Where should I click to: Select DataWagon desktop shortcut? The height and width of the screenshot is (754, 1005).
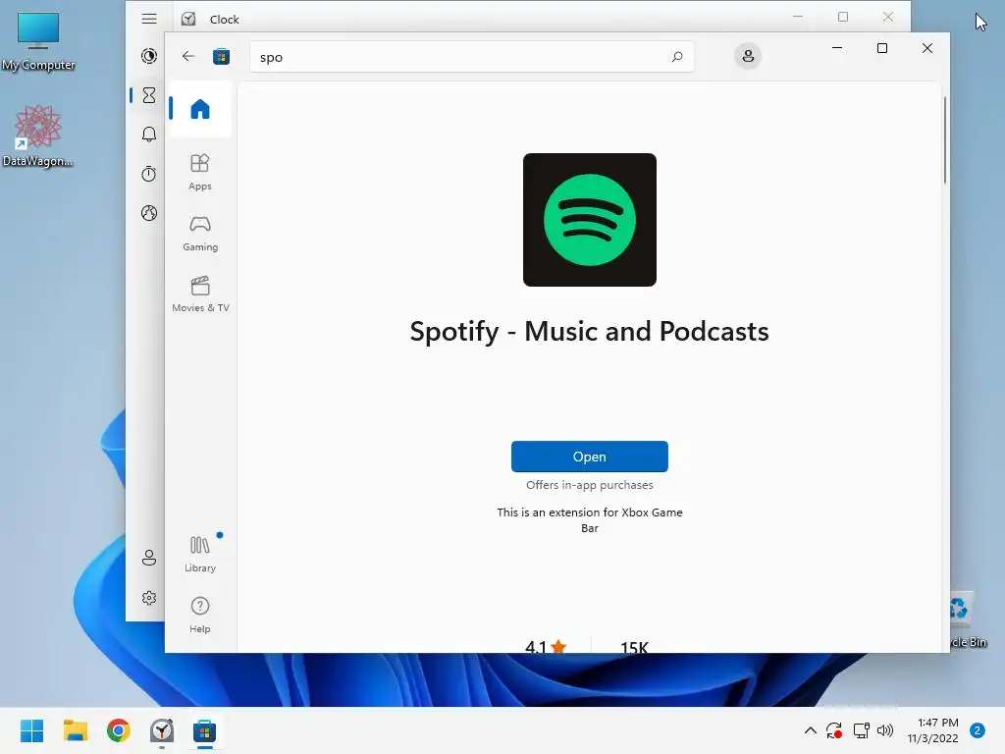click(x=38, y=135)
